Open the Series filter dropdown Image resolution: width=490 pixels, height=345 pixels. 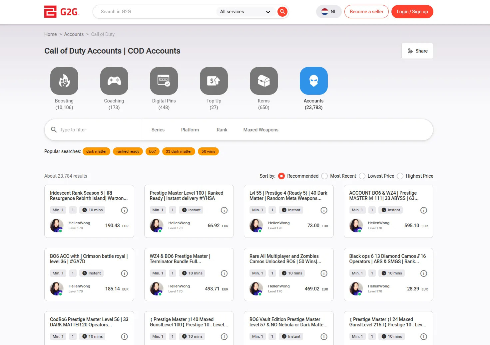(158, 130)
